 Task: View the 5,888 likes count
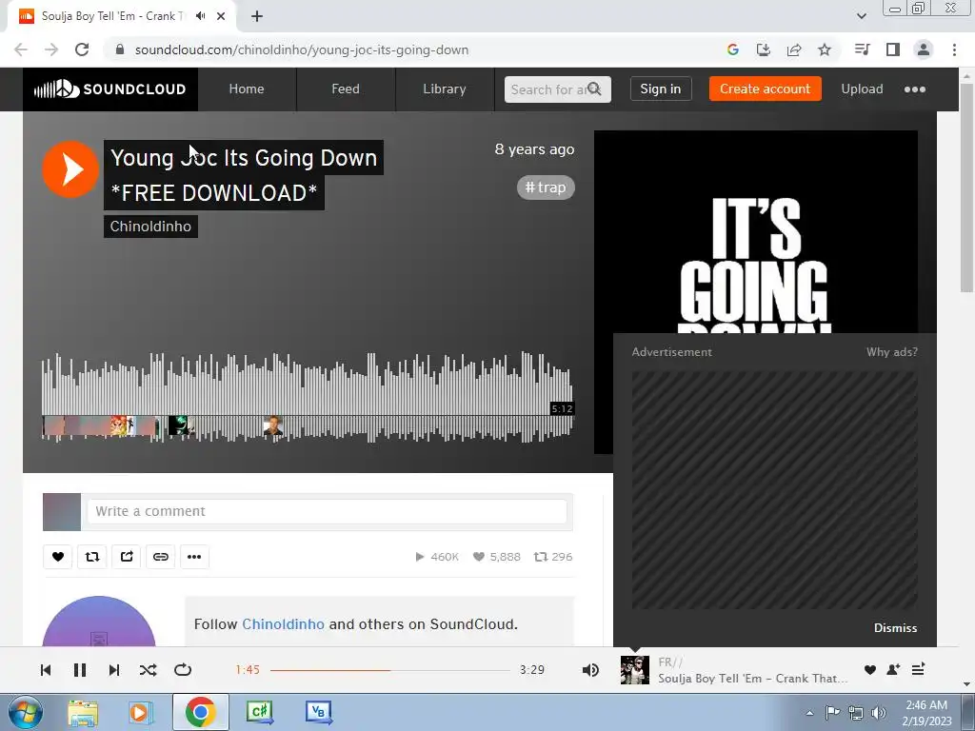pos(497,557)
